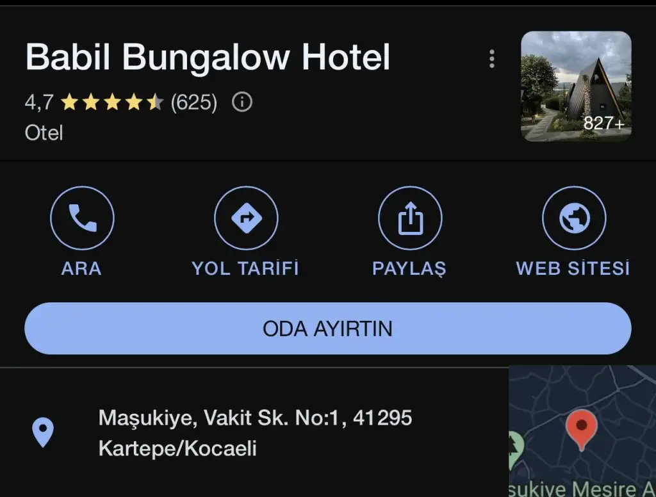The image size is (656, 497).
Task: View reviews via the (625) count
Action: 194,102
